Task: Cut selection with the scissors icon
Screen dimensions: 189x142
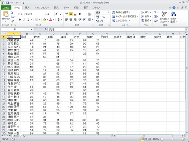Action: click(12, 13)
